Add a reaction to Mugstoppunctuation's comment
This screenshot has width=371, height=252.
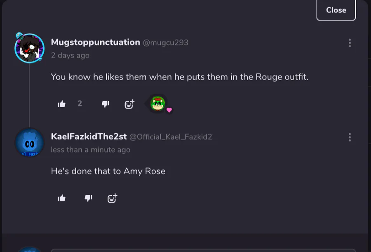(x=129, y=104)
